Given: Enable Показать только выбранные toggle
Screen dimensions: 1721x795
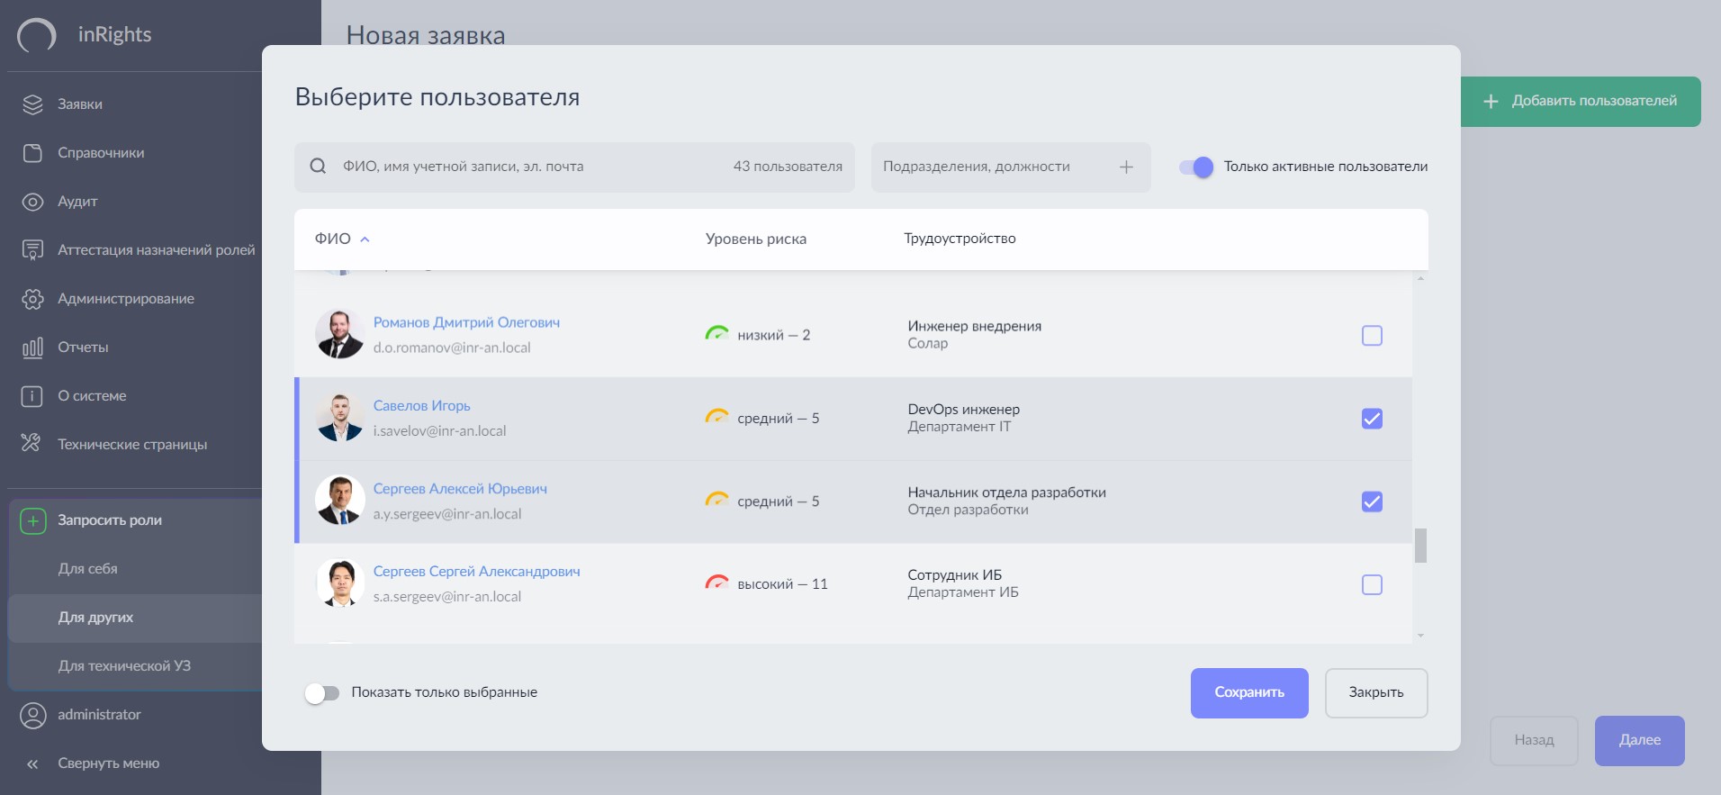Looking at the screenshot, I should coord(322,692).
